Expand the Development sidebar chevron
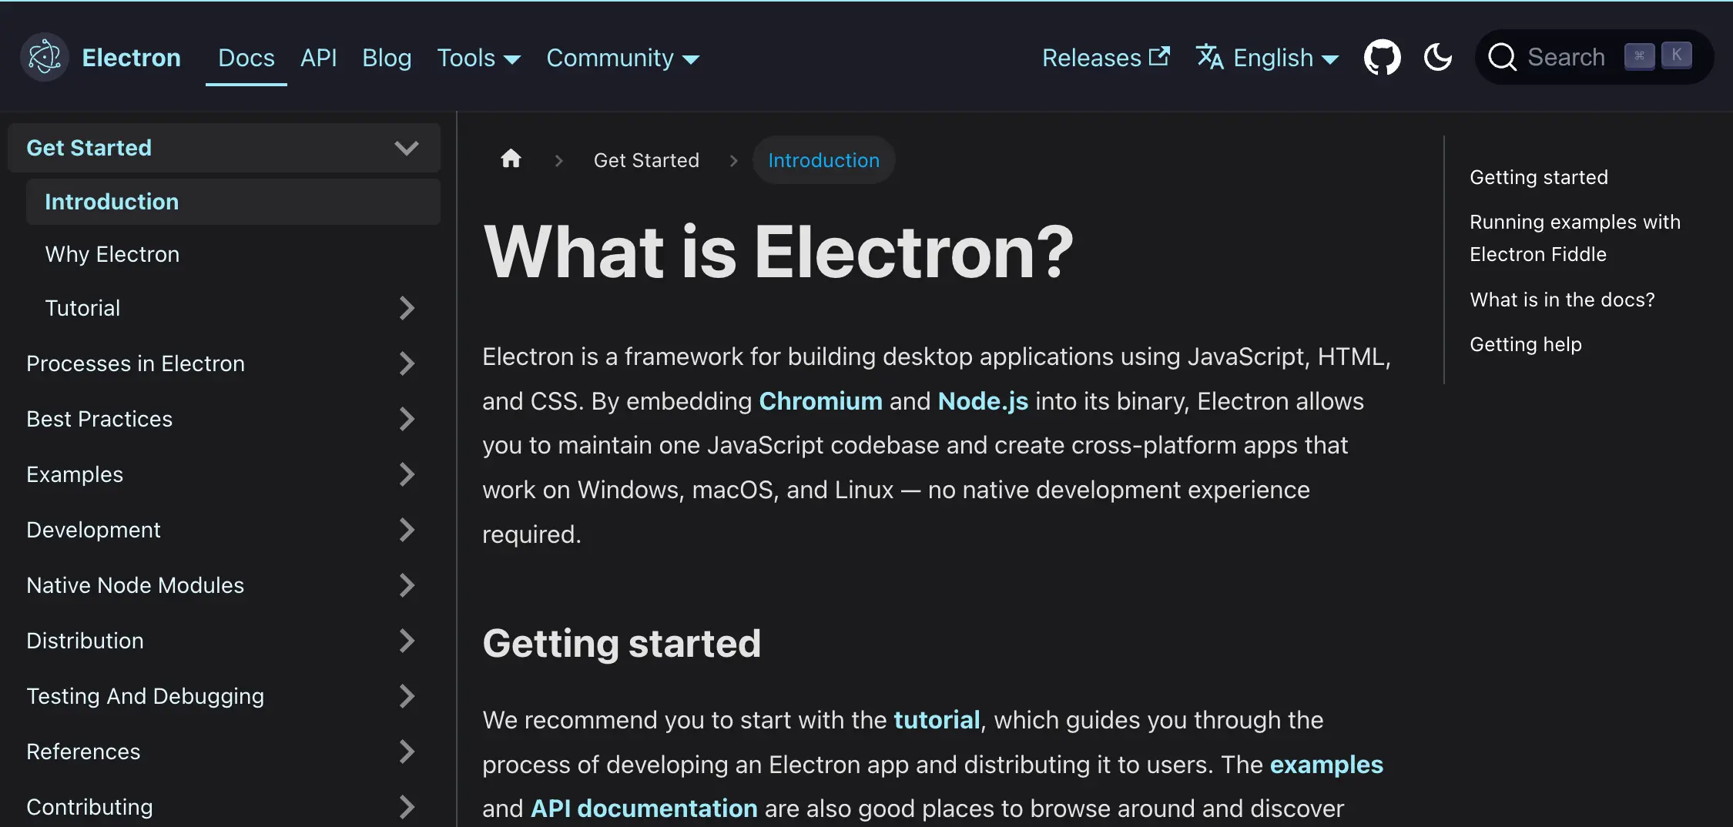Image resolution: width=1733 pixels, height=827 pixels. [407, 530]
